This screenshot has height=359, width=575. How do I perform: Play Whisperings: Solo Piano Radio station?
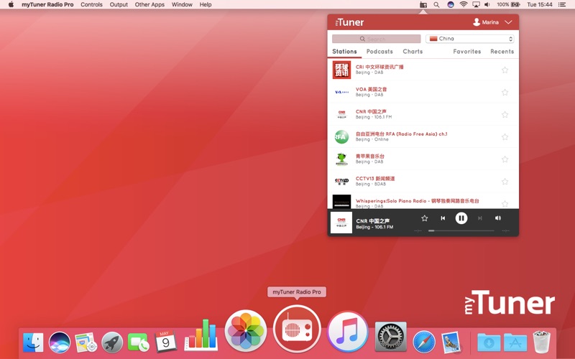click(423, 202)
